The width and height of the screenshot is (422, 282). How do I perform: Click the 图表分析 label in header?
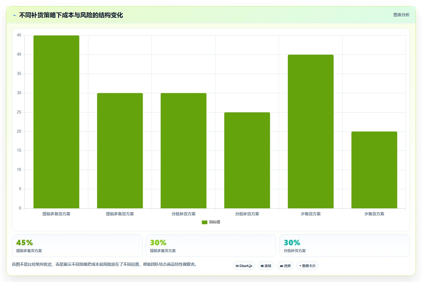point(401,15)
